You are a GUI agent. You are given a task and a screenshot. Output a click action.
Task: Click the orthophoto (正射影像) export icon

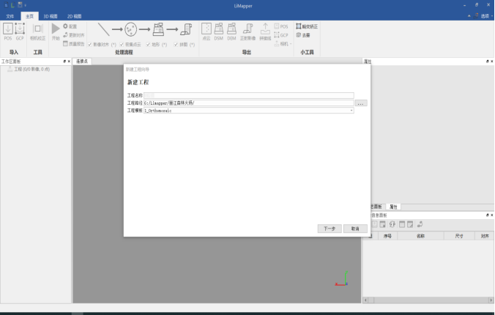(248, 30)
